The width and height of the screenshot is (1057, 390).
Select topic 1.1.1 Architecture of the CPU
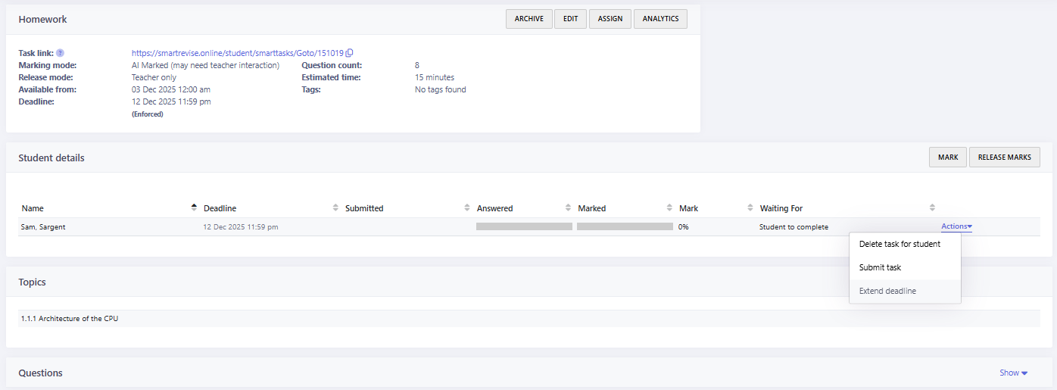tap(69, 319)
